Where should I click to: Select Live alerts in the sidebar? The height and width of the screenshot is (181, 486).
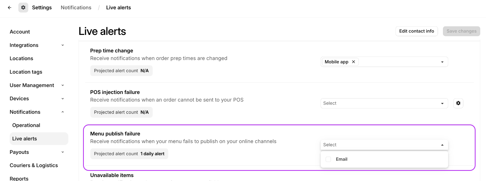pos(39,139)
